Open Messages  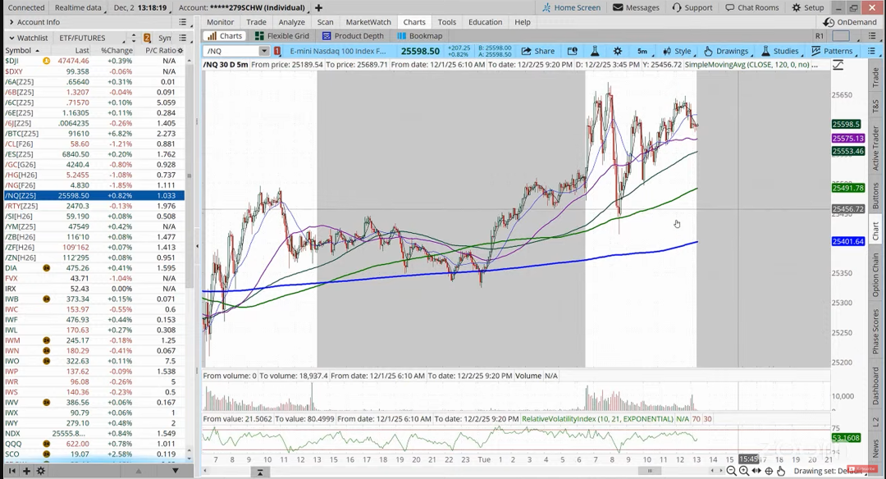[637, 7]
